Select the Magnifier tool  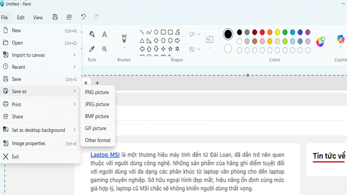click(105, 49)
